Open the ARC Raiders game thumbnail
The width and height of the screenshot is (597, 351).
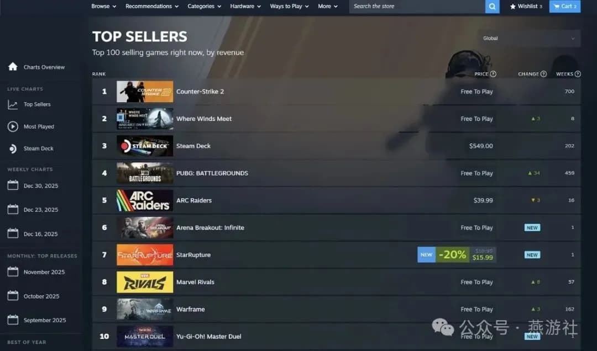pyautogui.click(x=145, y=200)
